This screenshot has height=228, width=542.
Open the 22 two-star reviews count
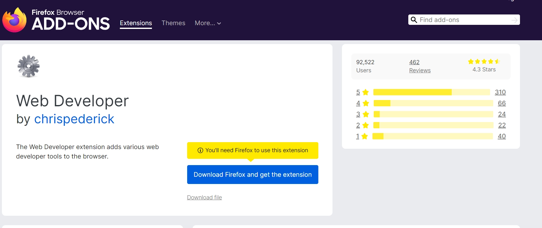[x=502, y=125]
